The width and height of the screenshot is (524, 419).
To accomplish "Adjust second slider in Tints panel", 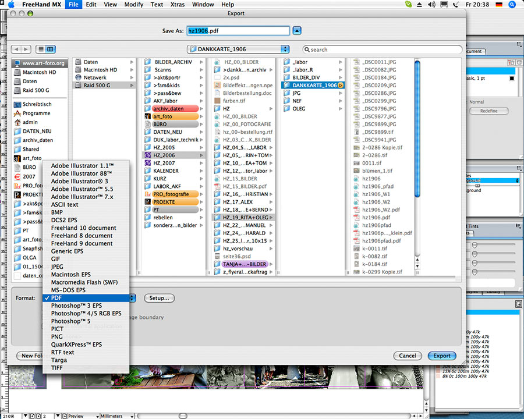I will point(475,254).
